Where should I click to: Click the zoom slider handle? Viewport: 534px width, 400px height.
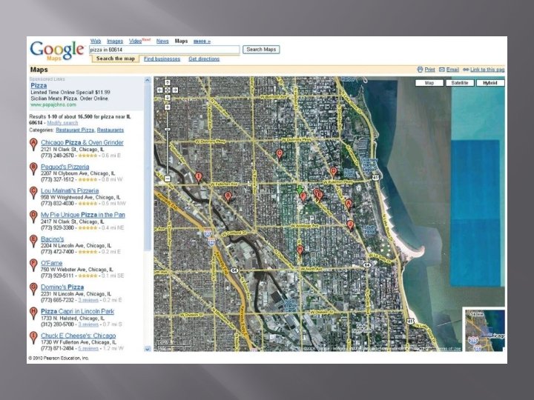[x=167, y=129]
